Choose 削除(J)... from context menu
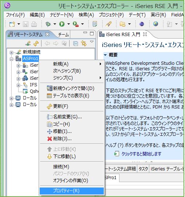 pos(72,139)
